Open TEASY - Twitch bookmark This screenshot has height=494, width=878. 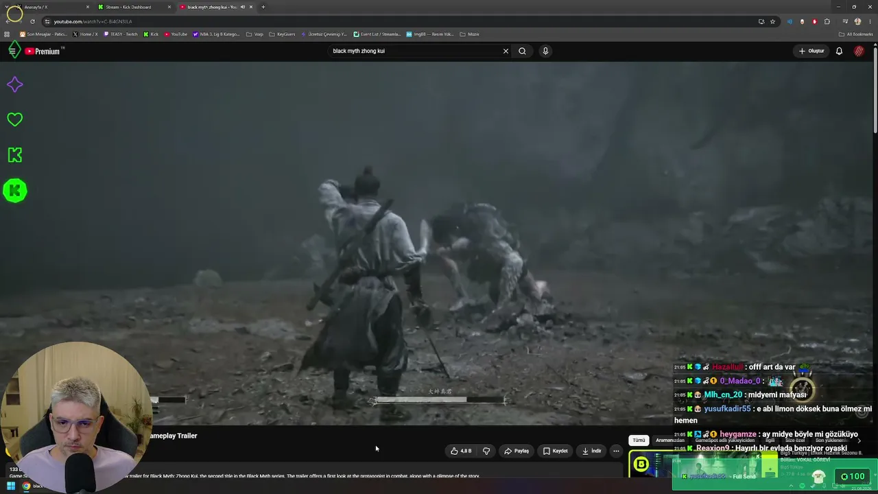121,34
